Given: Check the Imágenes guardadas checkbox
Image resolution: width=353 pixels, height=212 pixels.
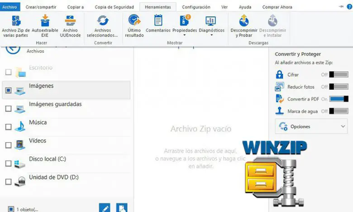Looking at the screenshot, I should 8,109.
